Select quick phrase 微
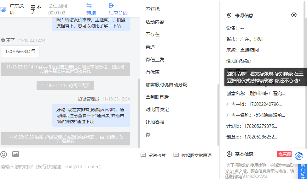This screenshot has width=307, height=179. click(148, 134)
